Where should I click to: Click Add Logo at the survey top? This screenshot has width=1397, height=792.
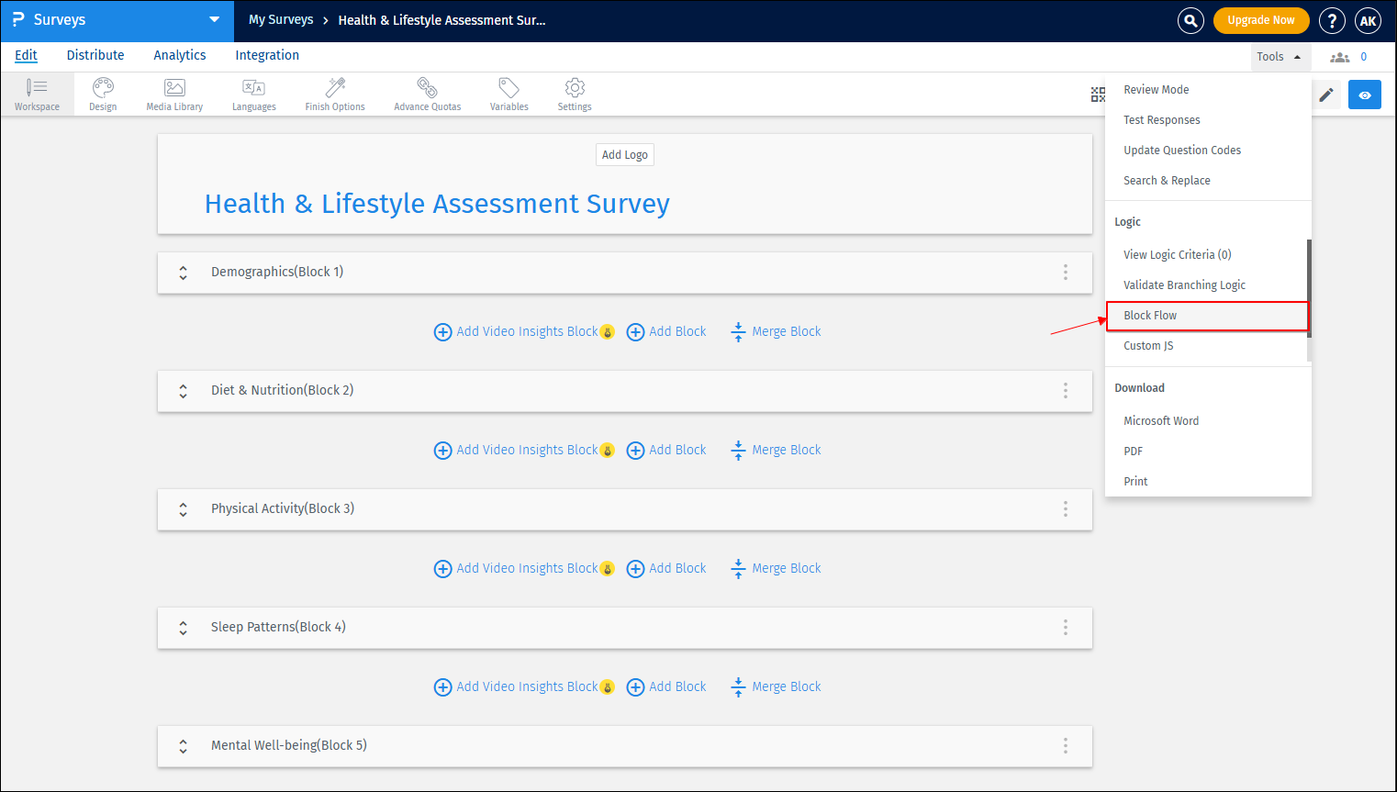(x=624, y=154)
